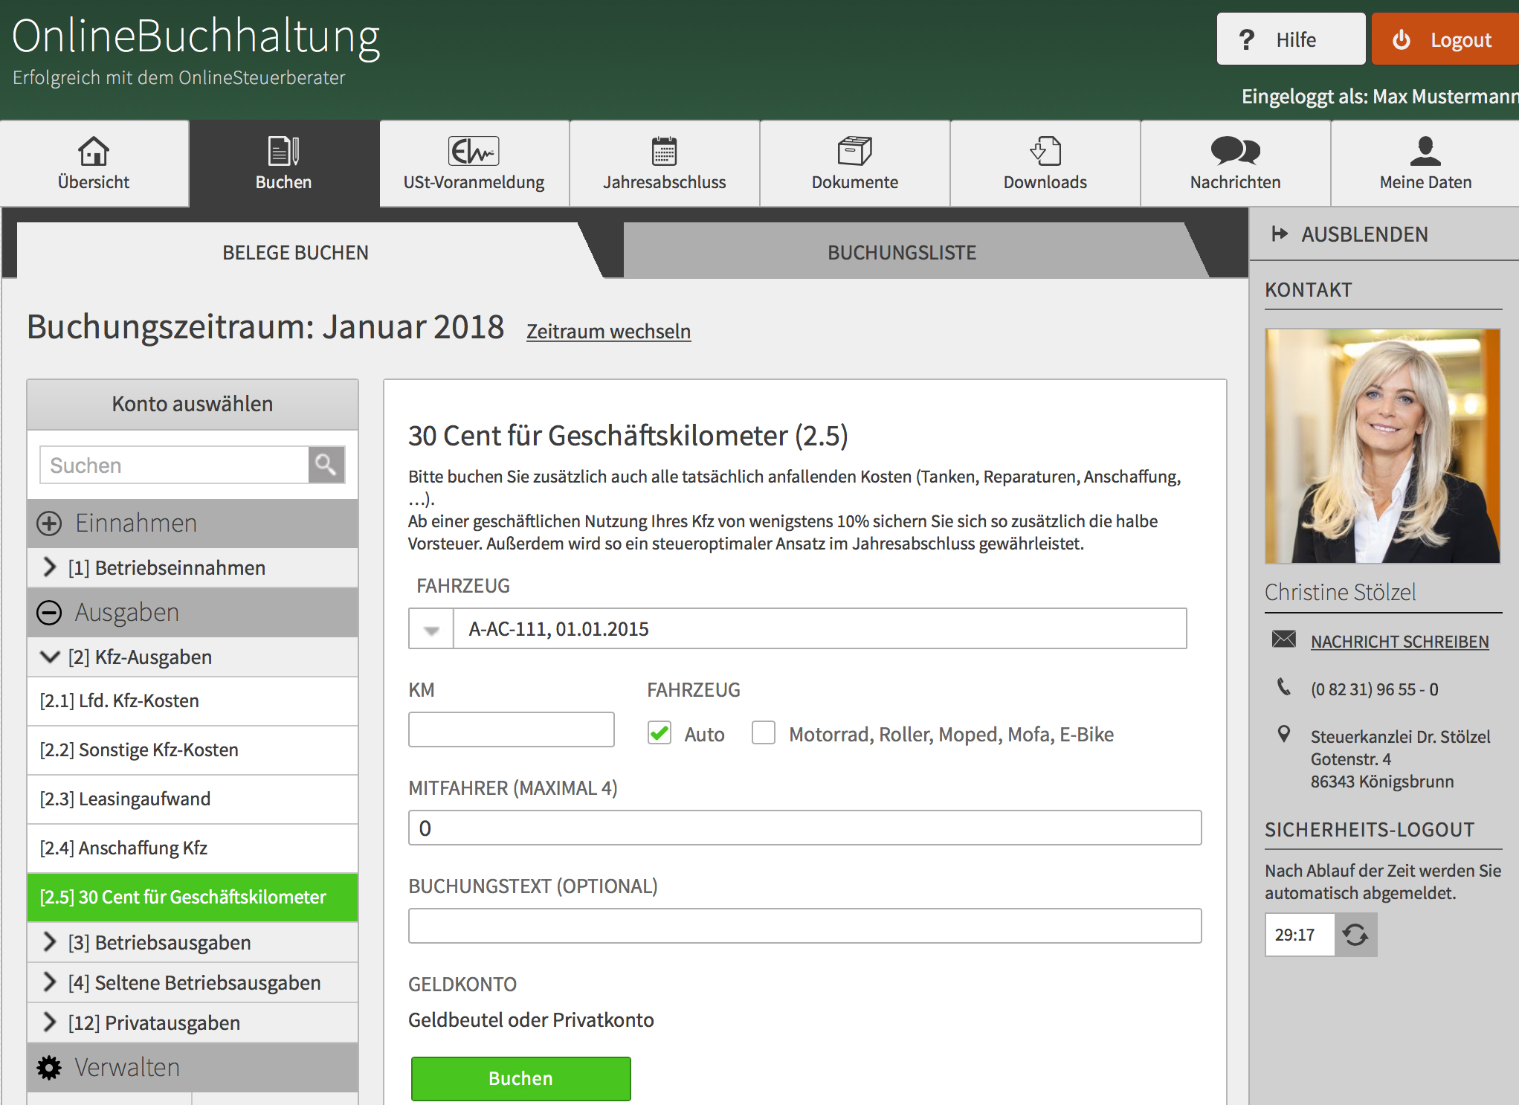Select [2.2] Sonstige Kfz-Kosten account
The image size is (1519, 1105).
pos(193,750)
